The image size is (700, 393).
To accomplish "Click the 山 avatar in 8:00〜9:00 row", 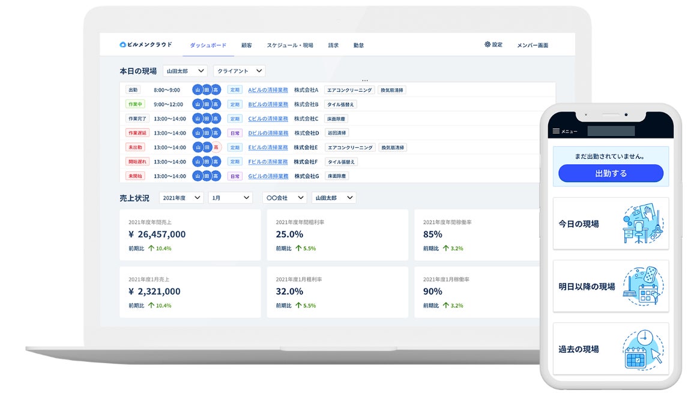I will point(198,90).
